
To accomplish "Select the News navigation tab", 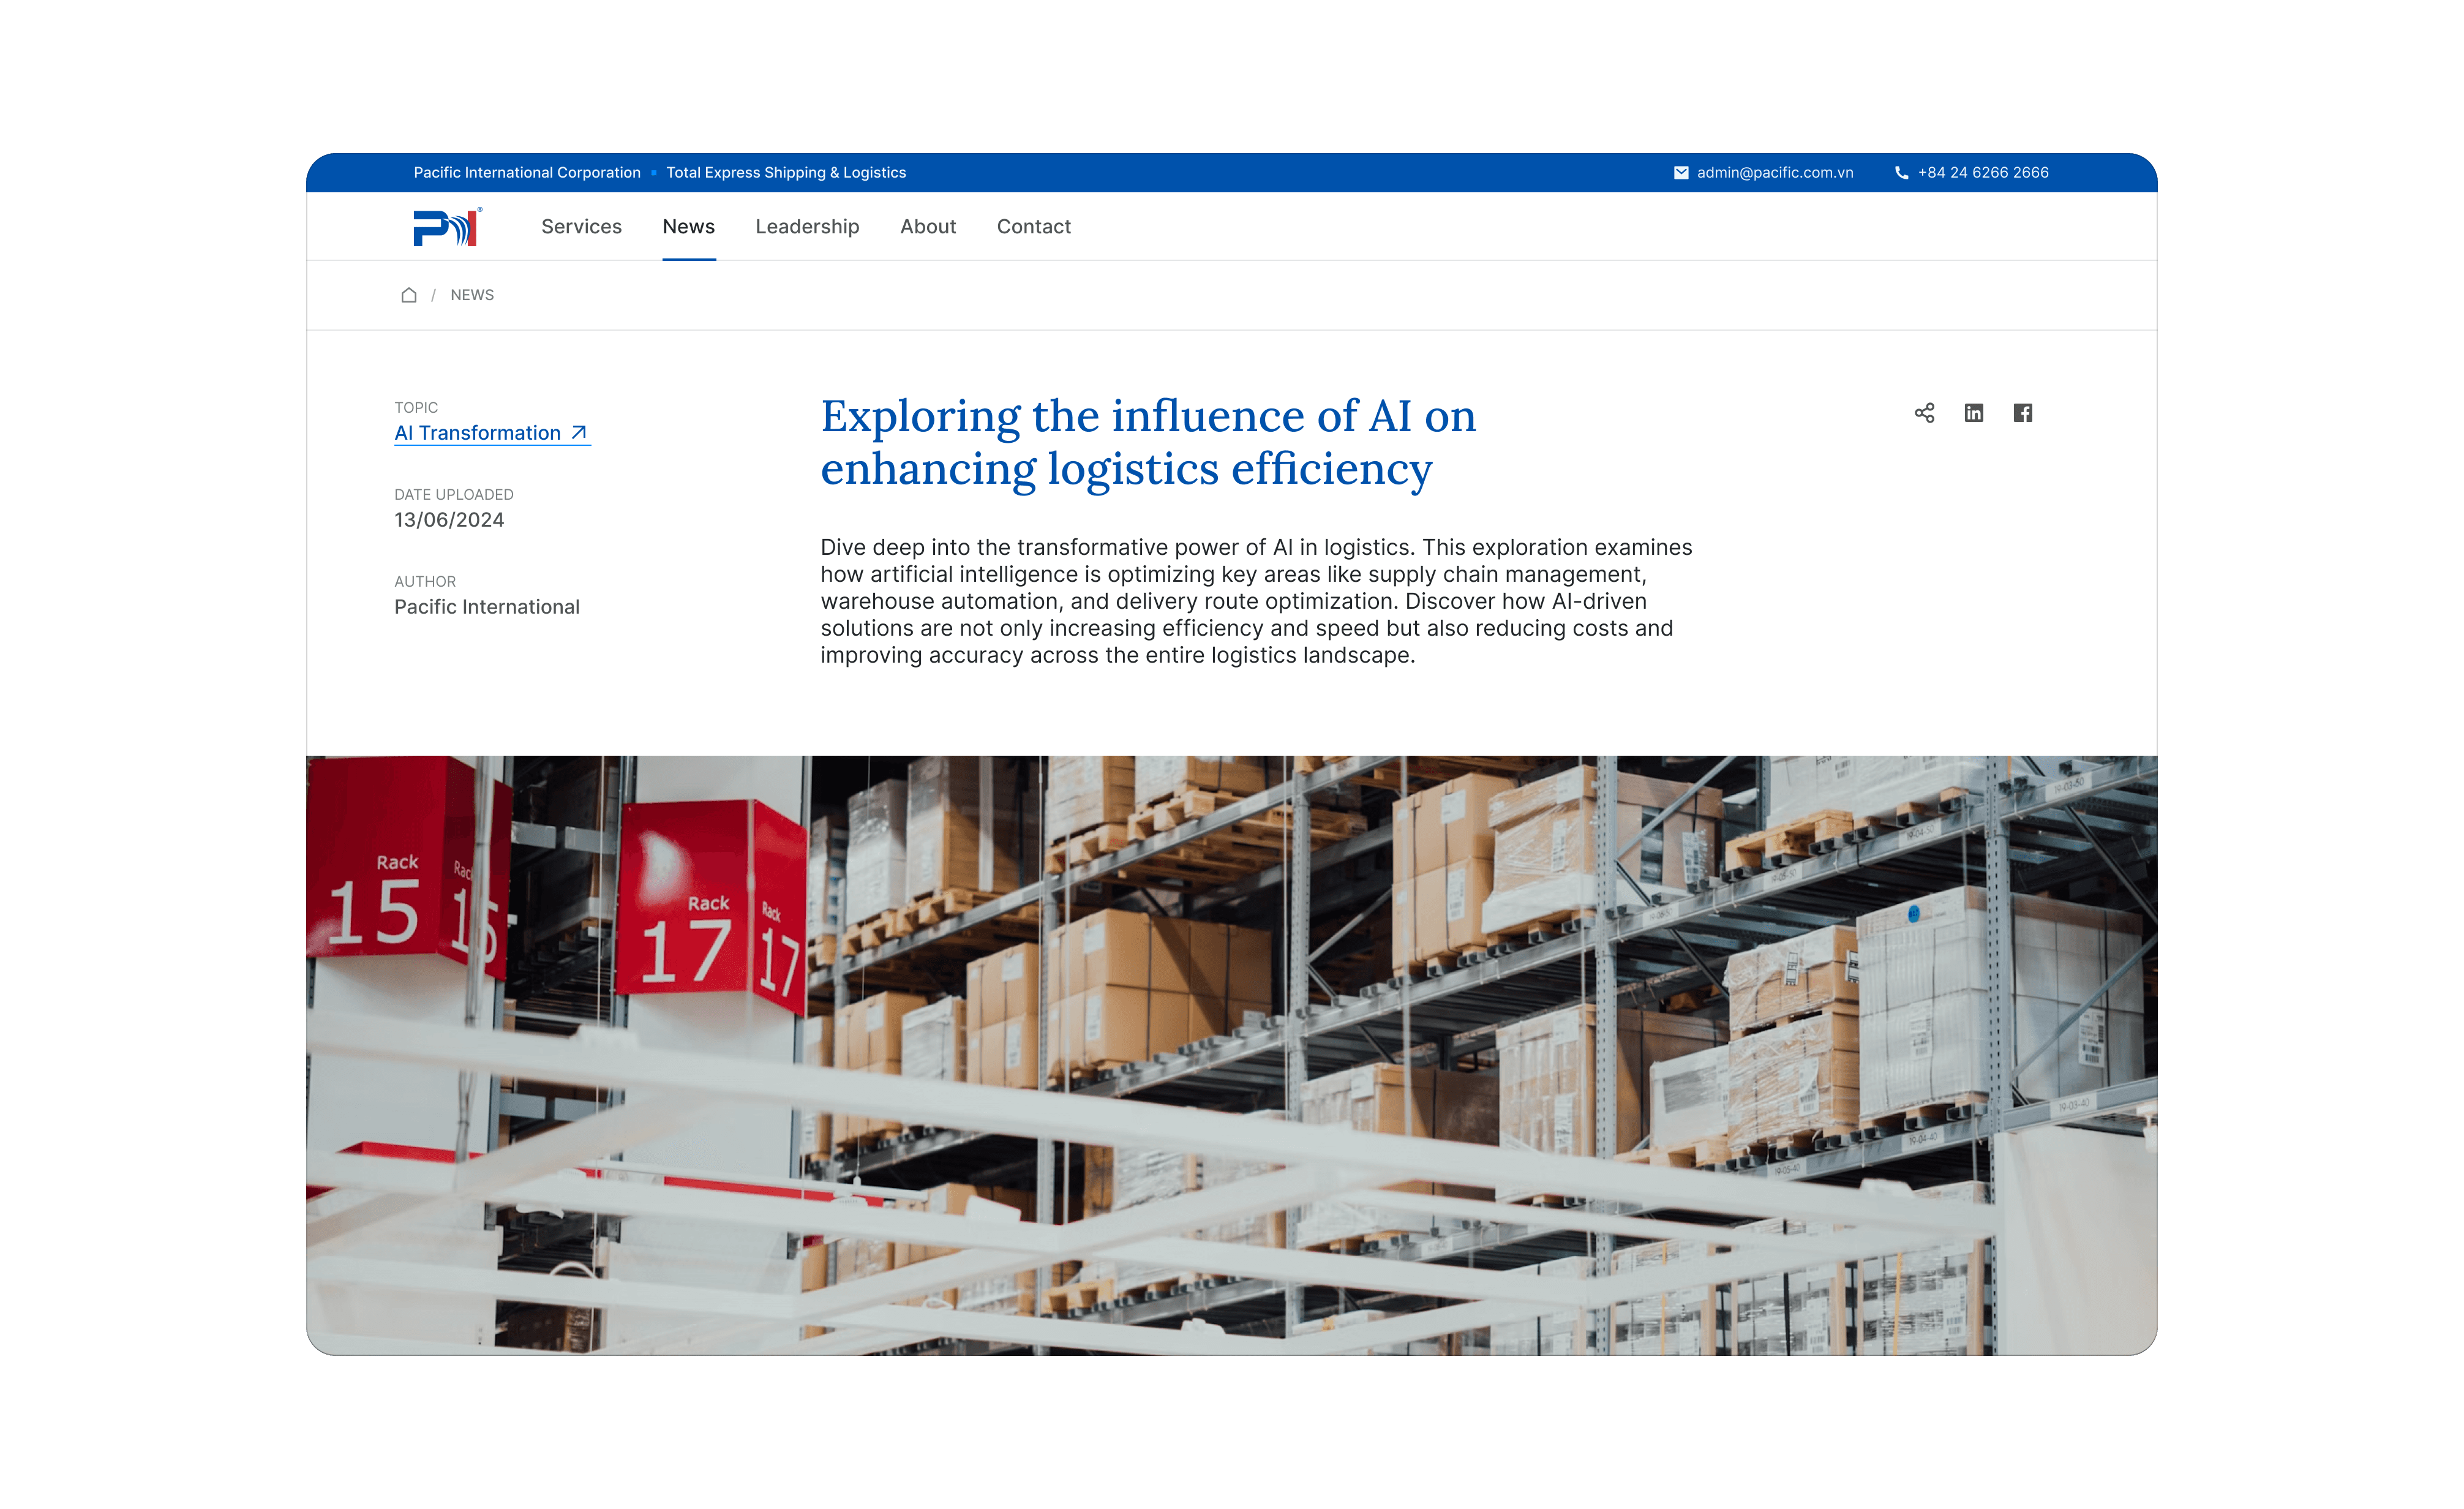I will pyautogui.click(x=688, y=227).
